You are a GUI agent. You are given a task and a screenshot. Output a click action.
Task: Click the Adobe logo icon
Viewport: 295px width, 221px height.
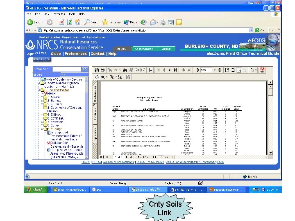click(x=262, y=70)
